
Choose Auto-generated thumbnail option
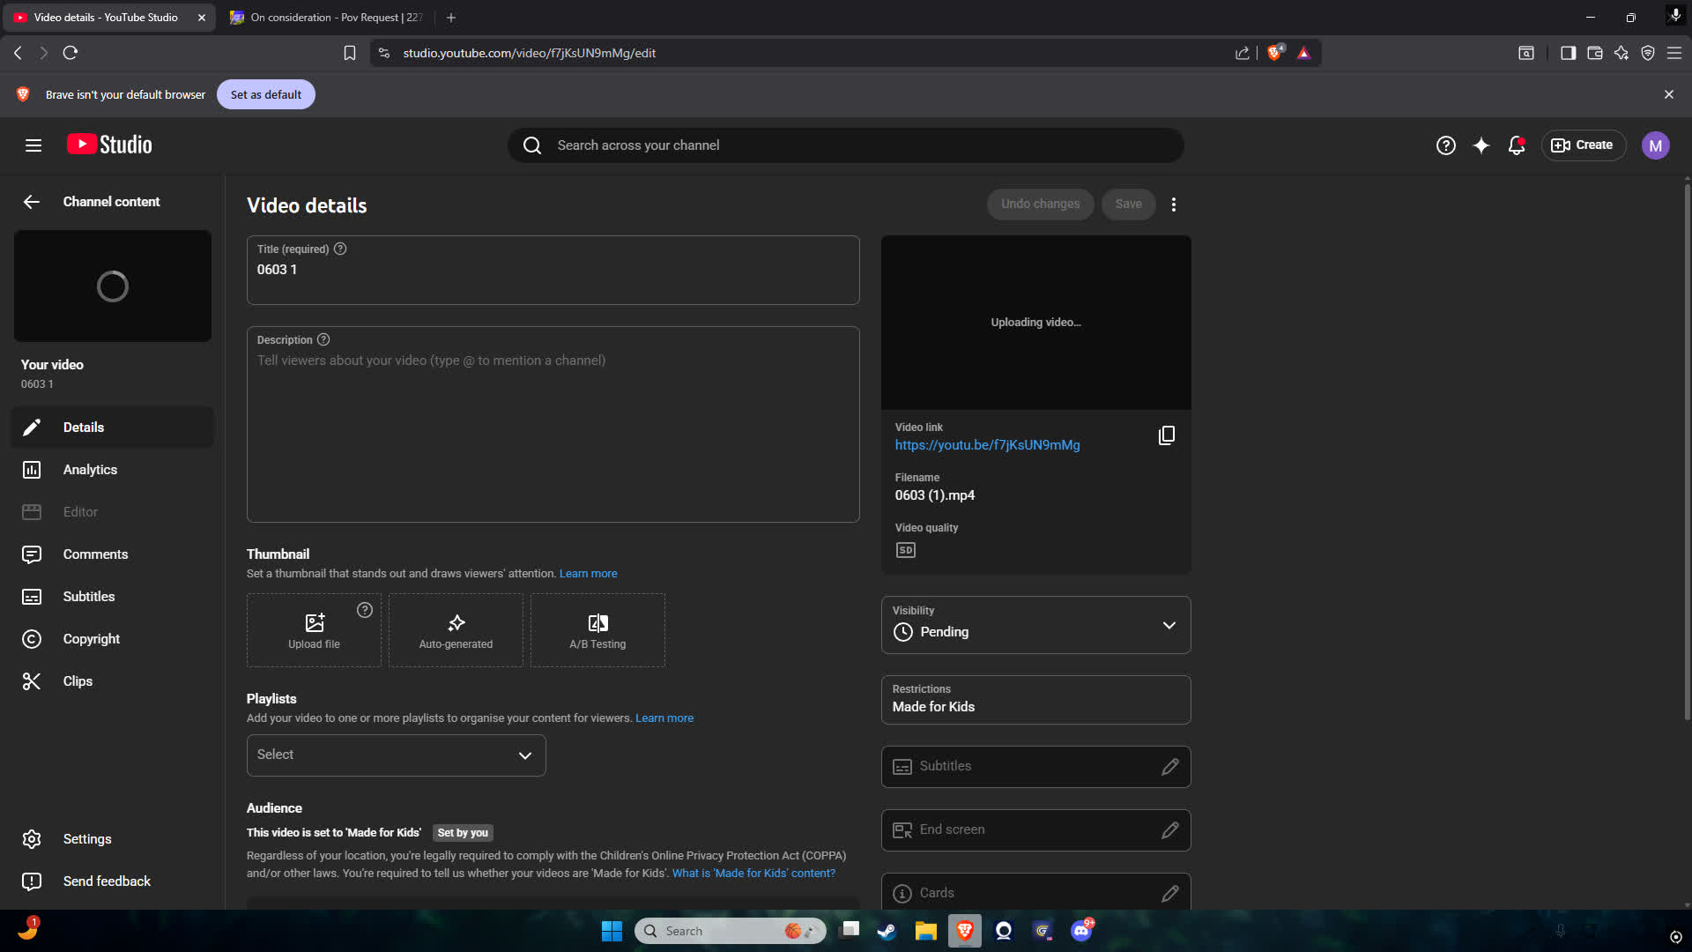(456, 630)
